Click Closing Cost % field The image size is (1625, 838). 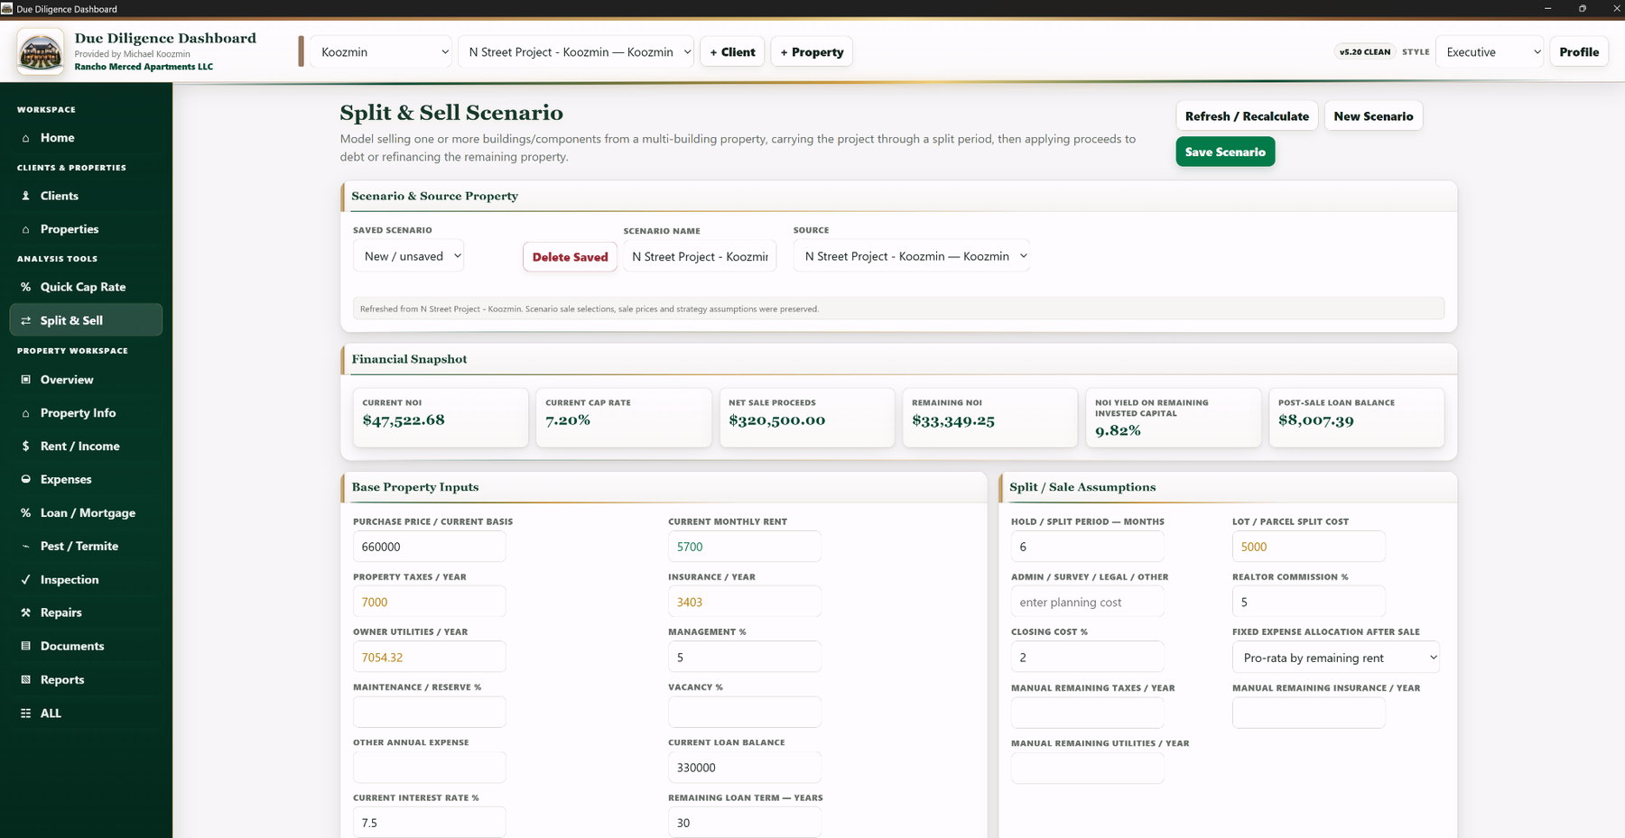click(1087, 657)
